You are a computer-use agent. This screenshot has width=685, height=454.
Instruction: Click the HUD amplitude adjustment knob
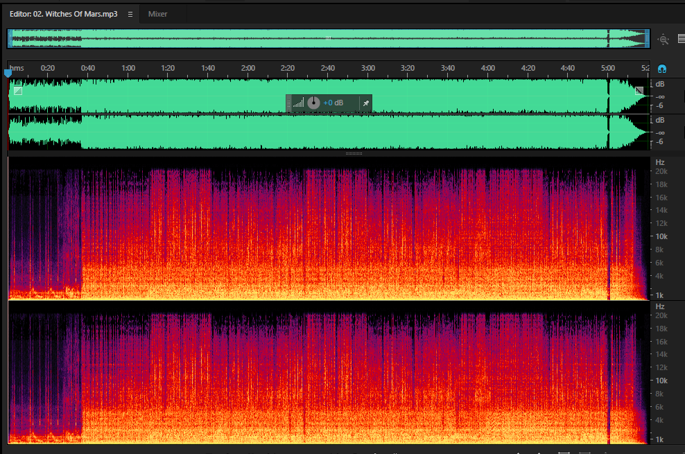coord(313,103)
